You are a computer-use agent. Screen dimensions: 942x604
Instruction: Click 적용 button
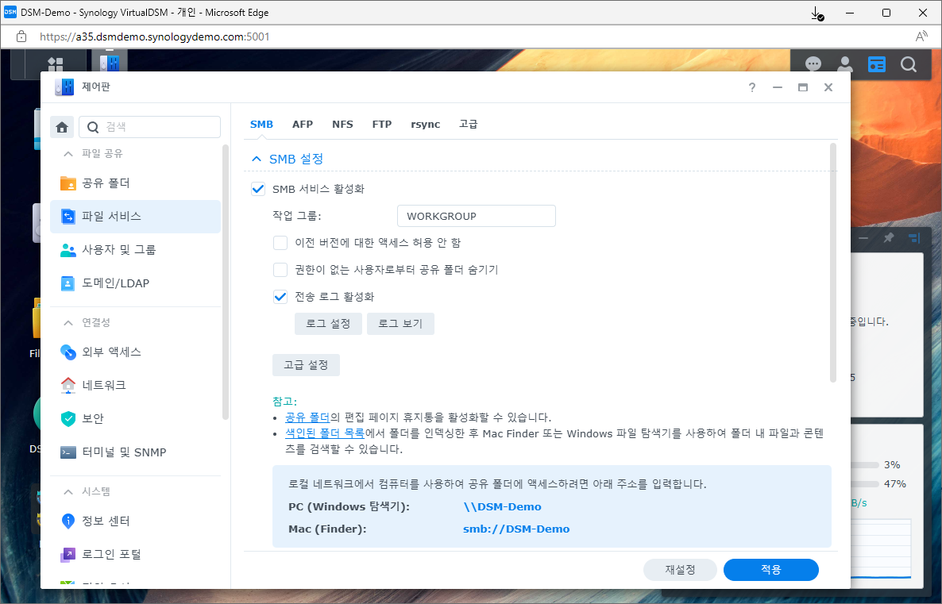pyautogui.click(x=770, y=570)
